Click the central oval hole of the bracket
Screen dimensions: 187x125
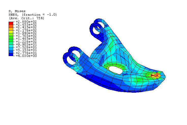point(116,70)
